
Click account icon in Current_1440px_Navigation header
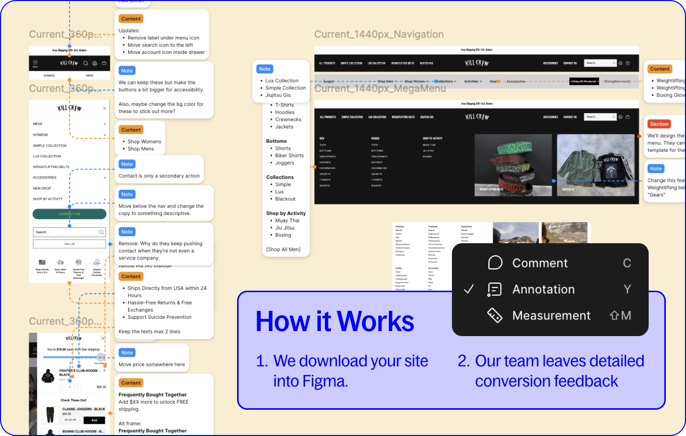pyautogui.click(x=620, y=63)
